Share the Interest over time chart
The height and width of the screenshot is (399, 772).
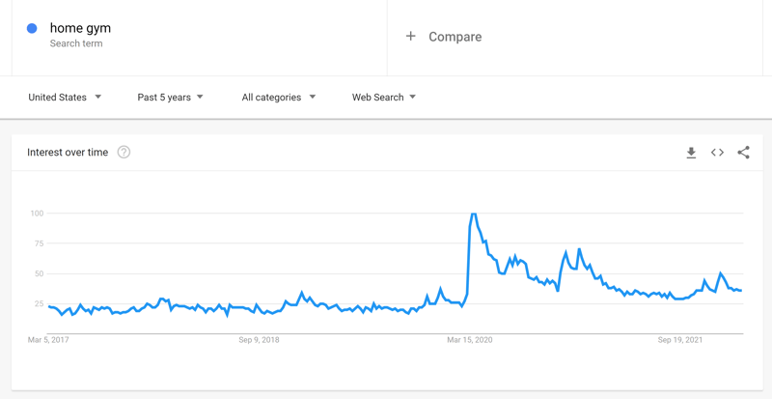(743, 153)
